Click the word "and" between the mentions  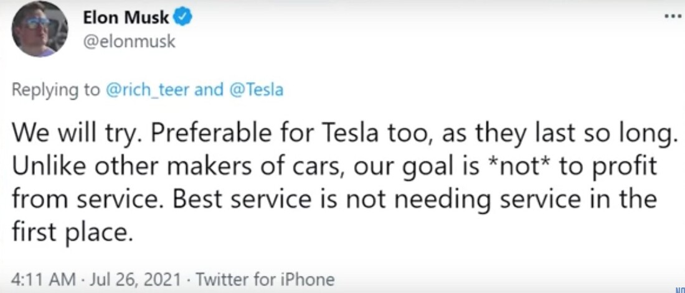[208, 90]
